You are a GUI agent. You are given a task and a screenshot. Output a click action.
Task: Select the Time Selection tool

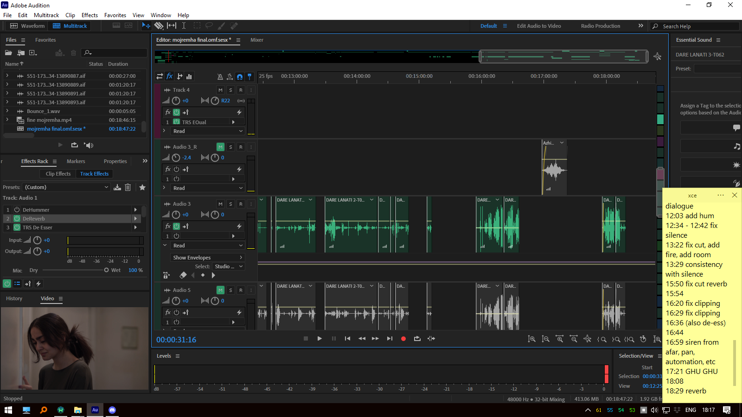point(184,26)
